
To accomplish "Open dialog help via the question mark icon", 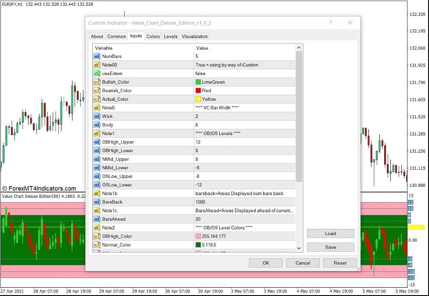I will tap(331, 23).
